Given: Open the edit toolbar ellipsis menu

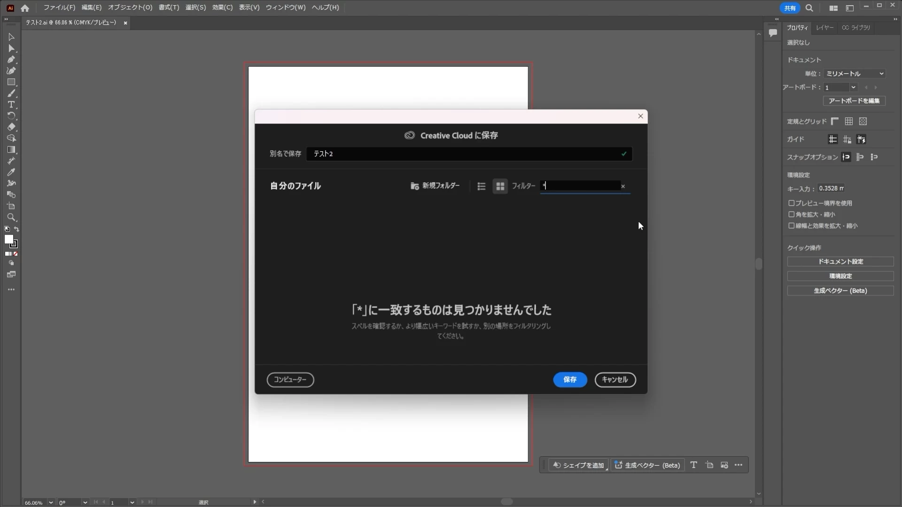Looking at the screenshot, I should pyautogui.click(x=11, y=290).
